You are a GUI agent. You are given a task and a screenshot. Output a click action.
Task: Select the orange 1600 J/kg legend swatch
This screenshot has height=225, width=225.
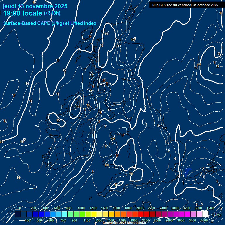pos(117,214)
